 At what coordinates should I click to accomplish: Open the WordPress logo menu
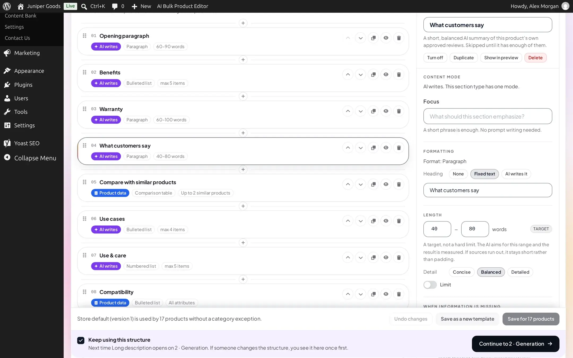coord(7,6)
